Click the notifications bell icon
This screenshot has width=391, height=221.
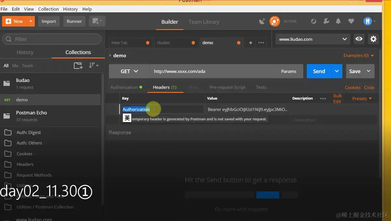[338, 21]
